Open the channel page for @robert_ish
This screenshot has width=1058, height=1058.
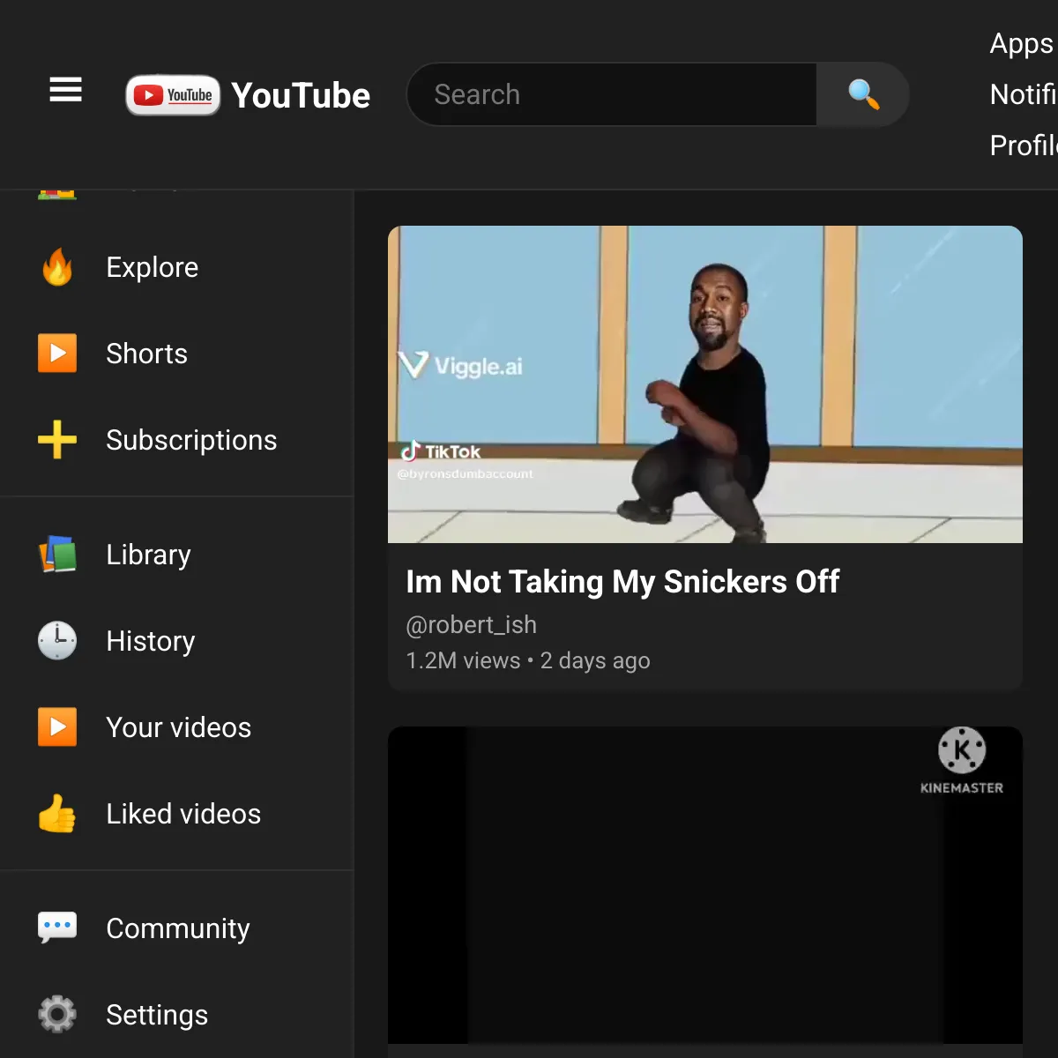click(x=471, y=624)
